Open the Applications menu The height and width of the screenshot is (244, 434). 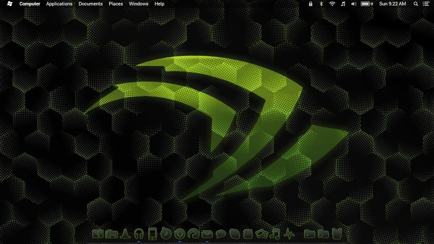(x=59, y=4)
